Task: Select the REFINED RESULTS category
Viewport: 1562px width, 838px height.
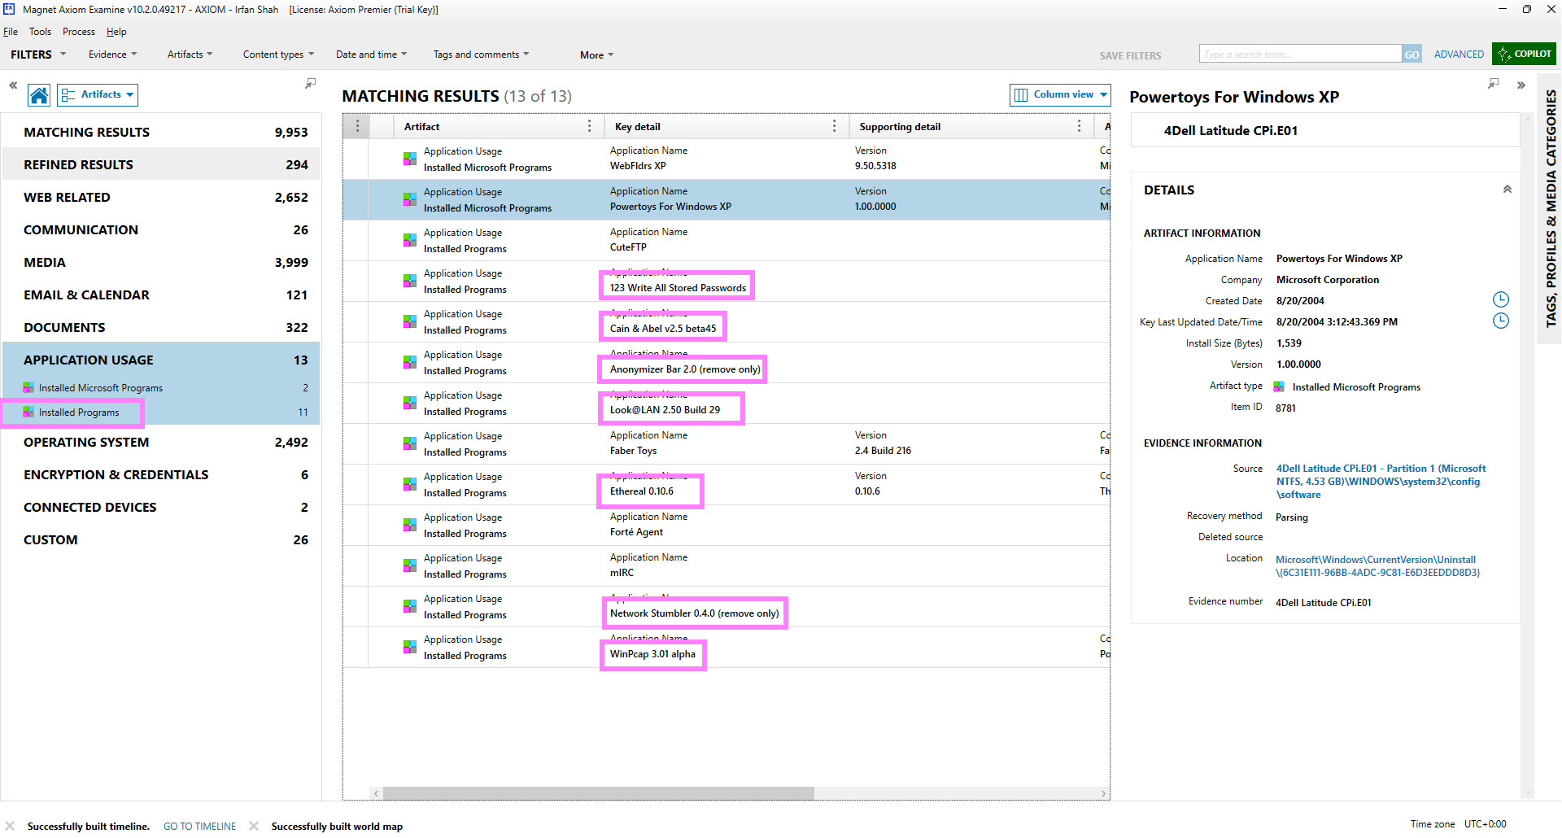Action: [x=161, y=164]
